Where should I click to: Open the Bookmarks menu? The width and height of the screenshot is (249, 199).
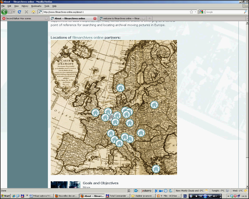[36, 6]
